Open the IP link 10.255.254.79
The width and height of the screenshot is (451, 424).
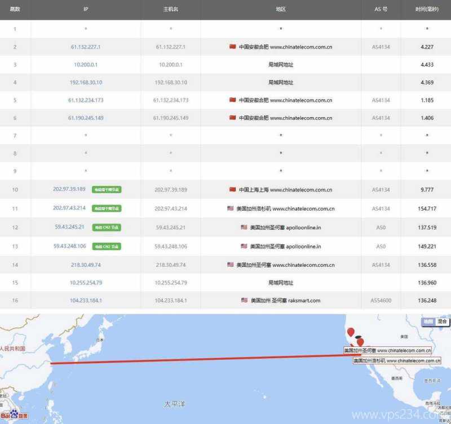(x=85, y=282)
